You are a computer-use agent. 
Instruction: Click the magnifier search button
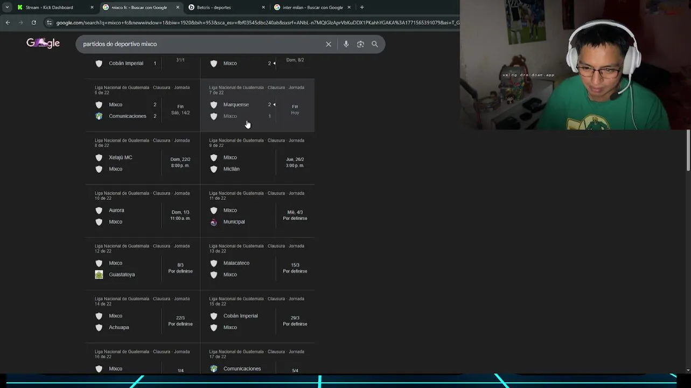[x=375, y=44]
